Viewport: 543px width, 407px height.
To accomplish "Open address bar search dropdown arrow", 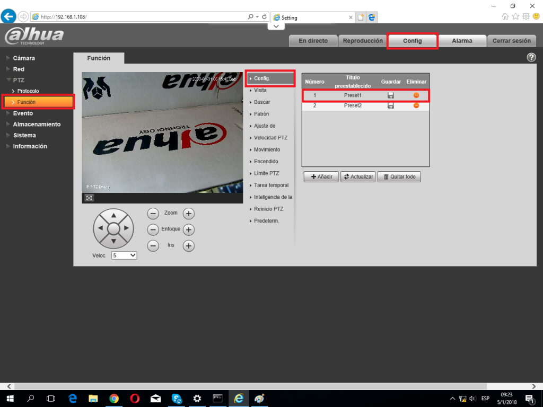I will [257, 16].
